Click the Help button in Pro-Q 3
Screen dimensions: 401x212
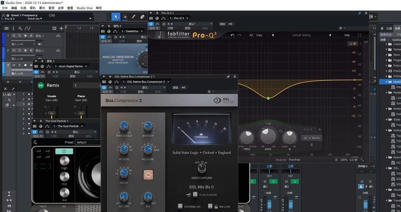click(x=347, y=35)
